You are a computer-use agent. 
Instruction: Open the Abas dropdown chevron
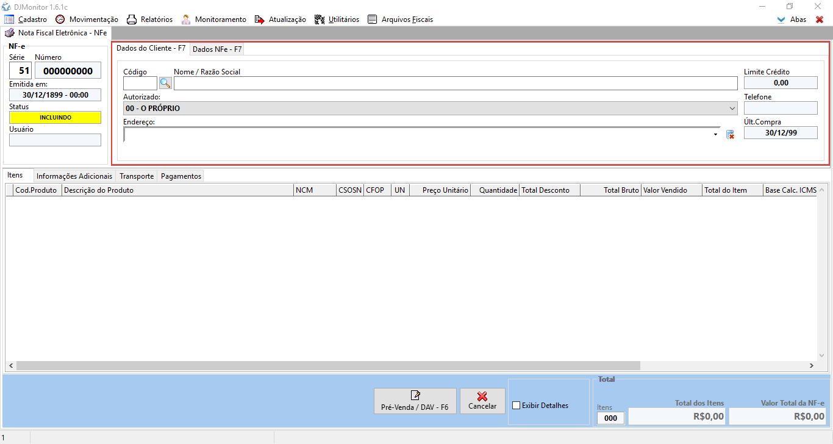point(781,20)
